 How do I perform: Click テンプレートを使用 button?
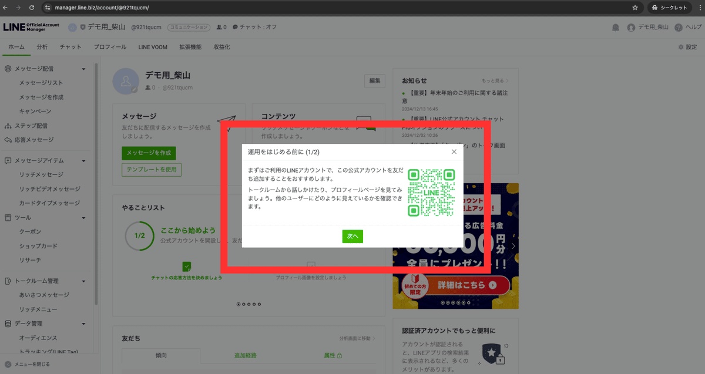[152, 170]
